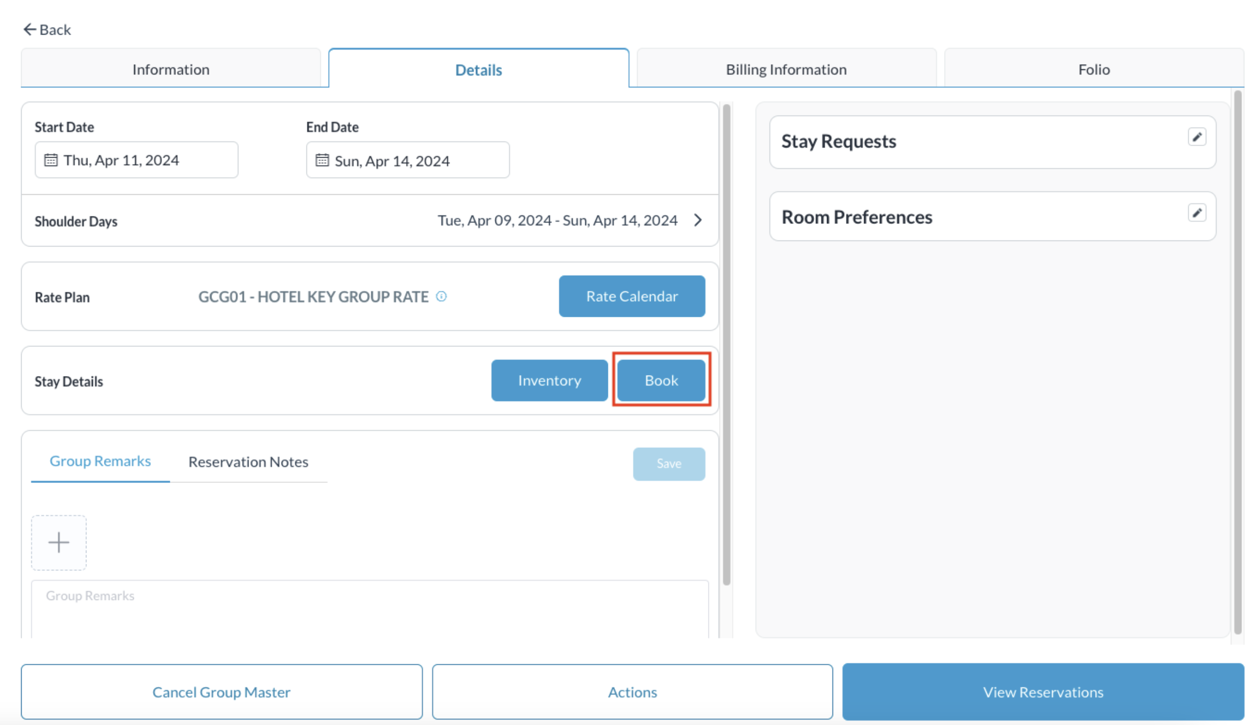Click Cancel Group Master
Viewport: 1251px width, 725px height.
[x=221, y=692]
